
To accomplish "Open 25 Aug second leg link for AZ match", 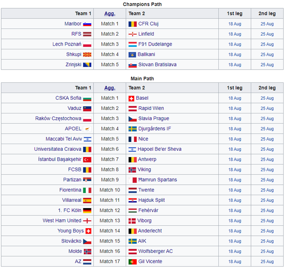I will pos(267,262).
